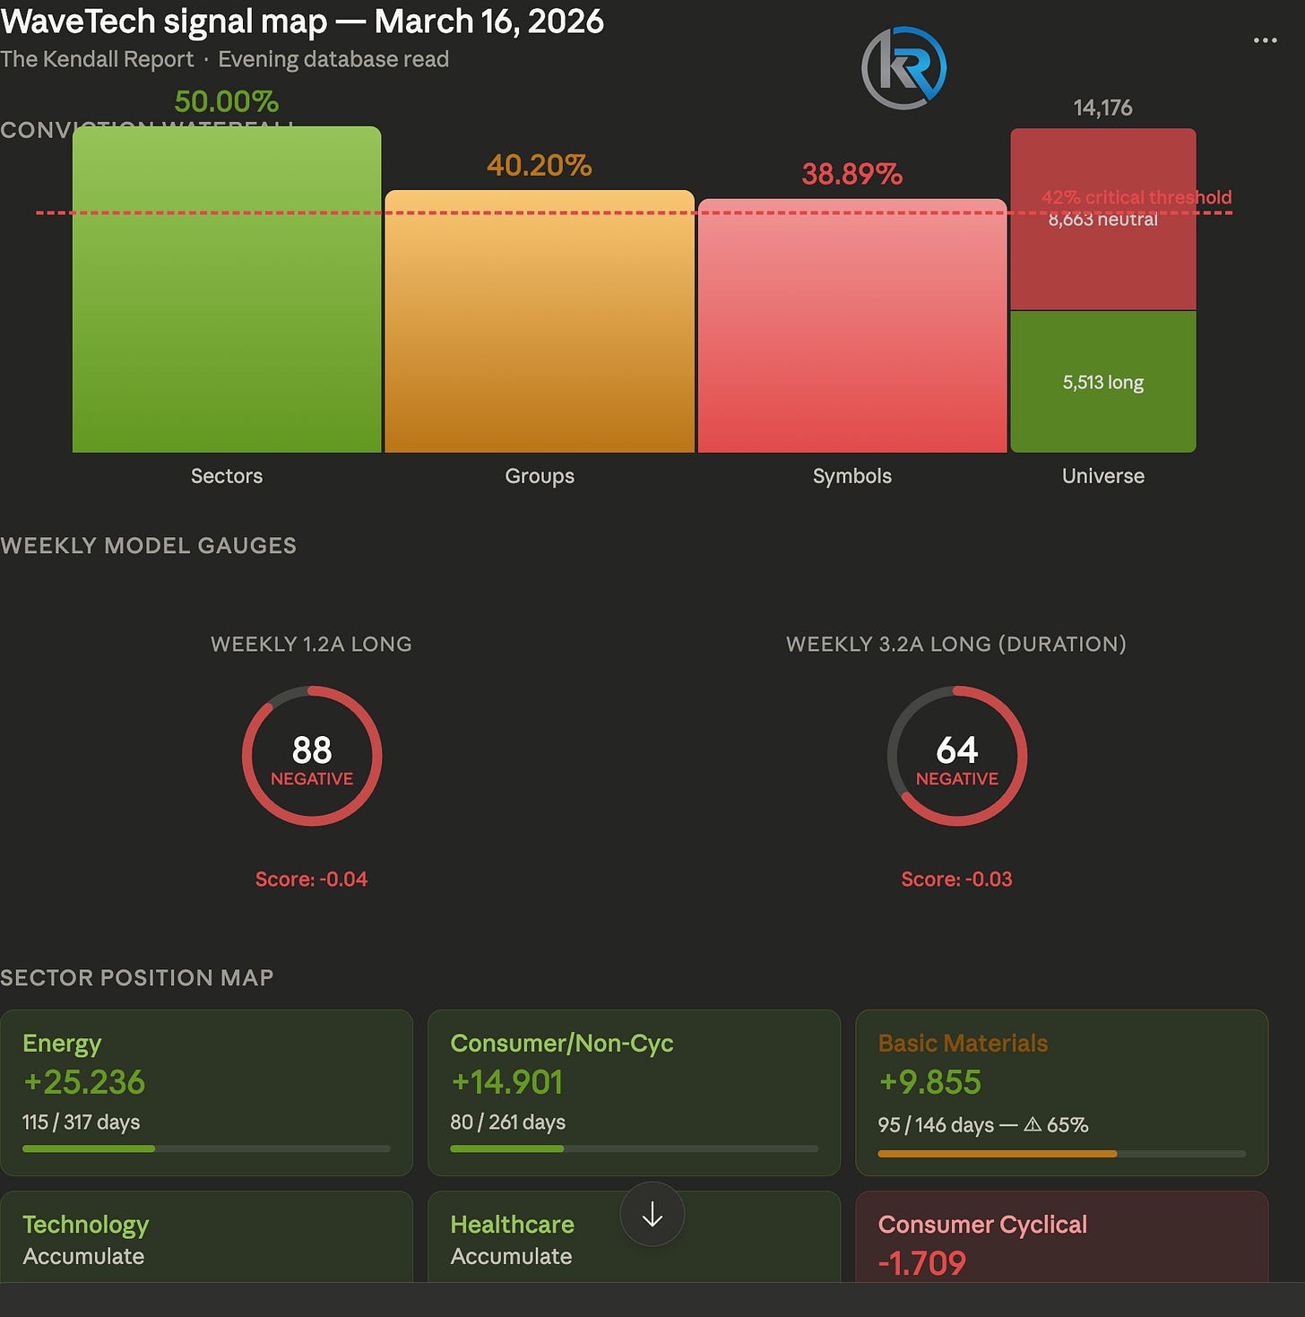Click the 40.20% Groups value

540,165
